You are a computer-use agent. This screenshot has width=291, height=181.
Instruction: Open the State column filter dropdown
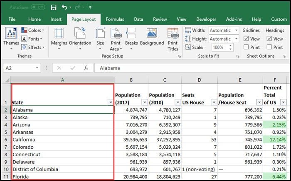tap(110, 102)
